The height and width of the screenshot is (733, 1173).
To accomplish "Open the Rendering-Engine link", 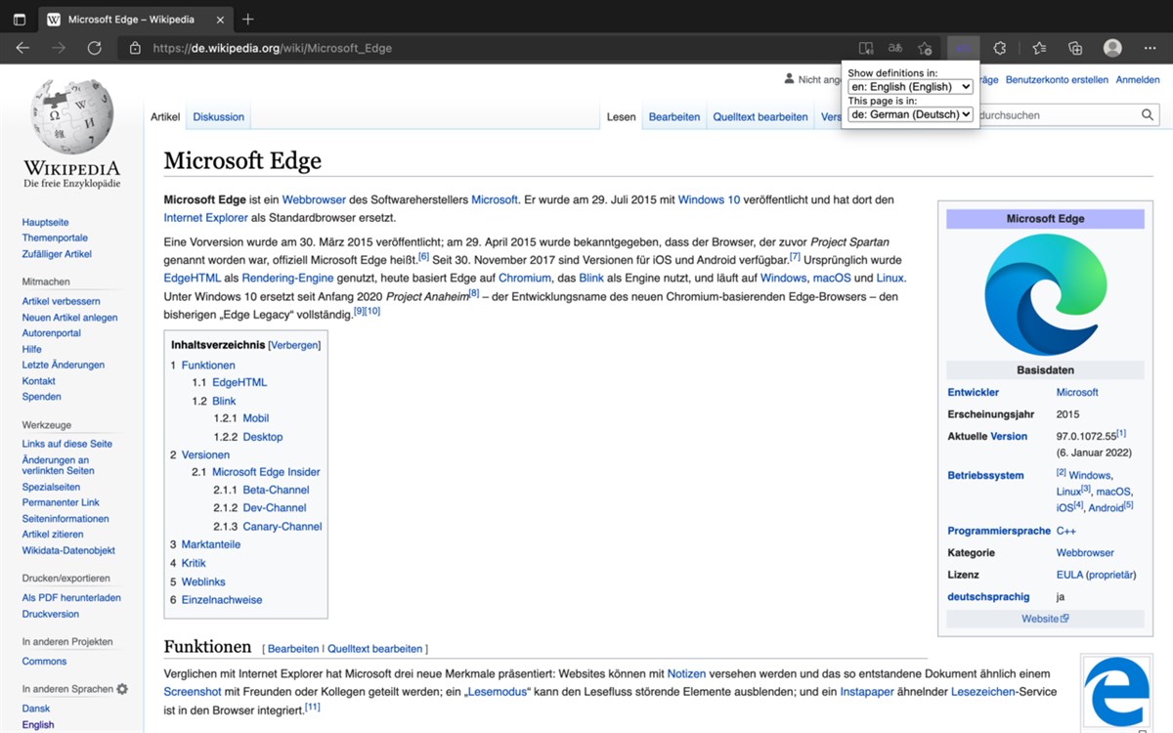I will click(286, 279).
